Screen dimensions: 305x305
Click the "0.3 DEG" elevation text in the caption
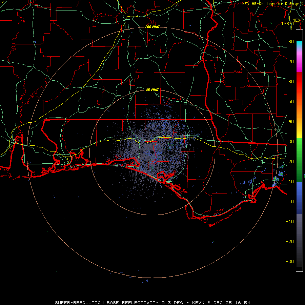(x=172, y=303)
